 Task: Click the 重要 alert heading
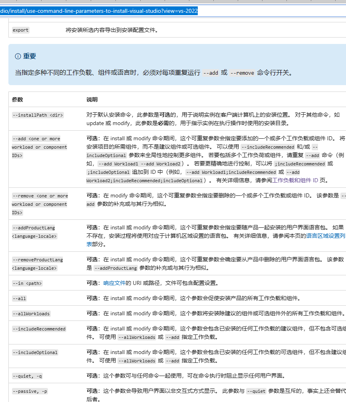tap(30, 56)
